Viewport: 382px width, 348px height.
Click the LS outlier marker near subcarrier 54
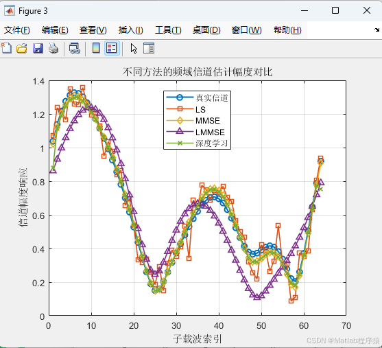278,225
